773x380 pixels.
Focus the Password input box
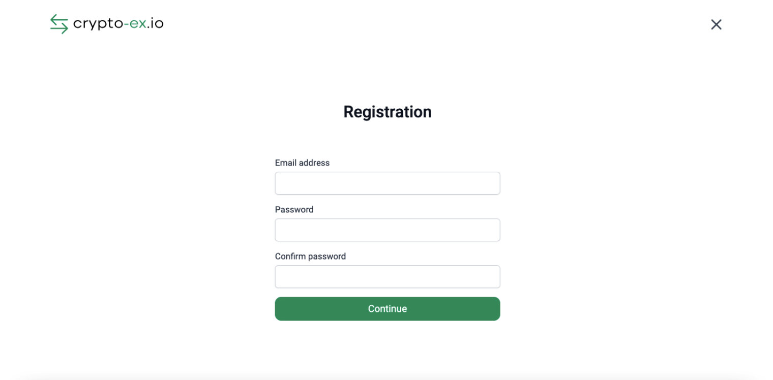387,230
